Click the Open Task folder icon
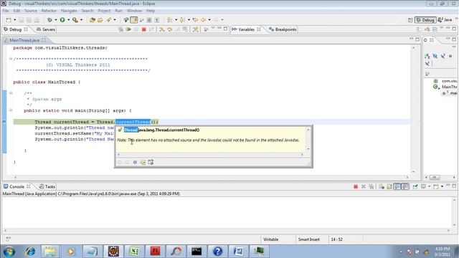Screen dimensions: 459x258 click(x=100, y=20)
